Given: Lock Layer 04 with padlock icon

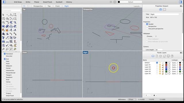Looking at the screenshot, I should pos(163,71).
